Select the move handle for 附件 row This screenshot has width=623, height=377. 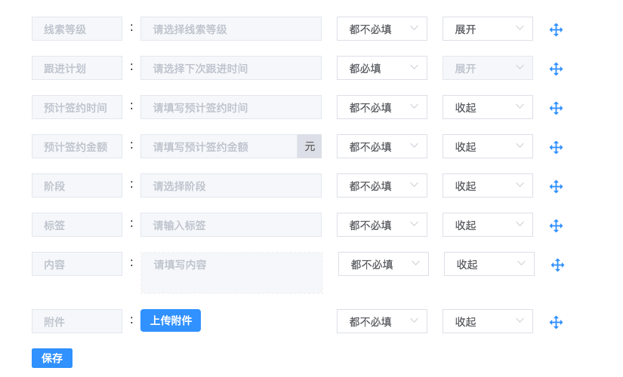point(556,322)
